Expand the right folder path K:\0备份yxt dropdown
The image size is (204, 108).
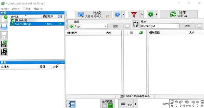(178, 26)
